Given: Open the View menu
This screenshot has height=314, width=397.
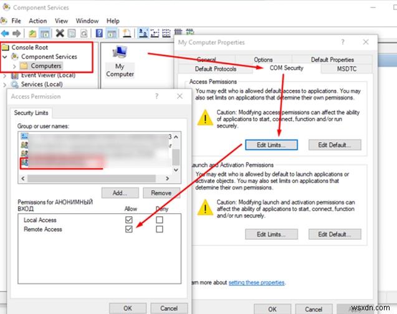Looking at the screenshot, I should pos(62,21).
